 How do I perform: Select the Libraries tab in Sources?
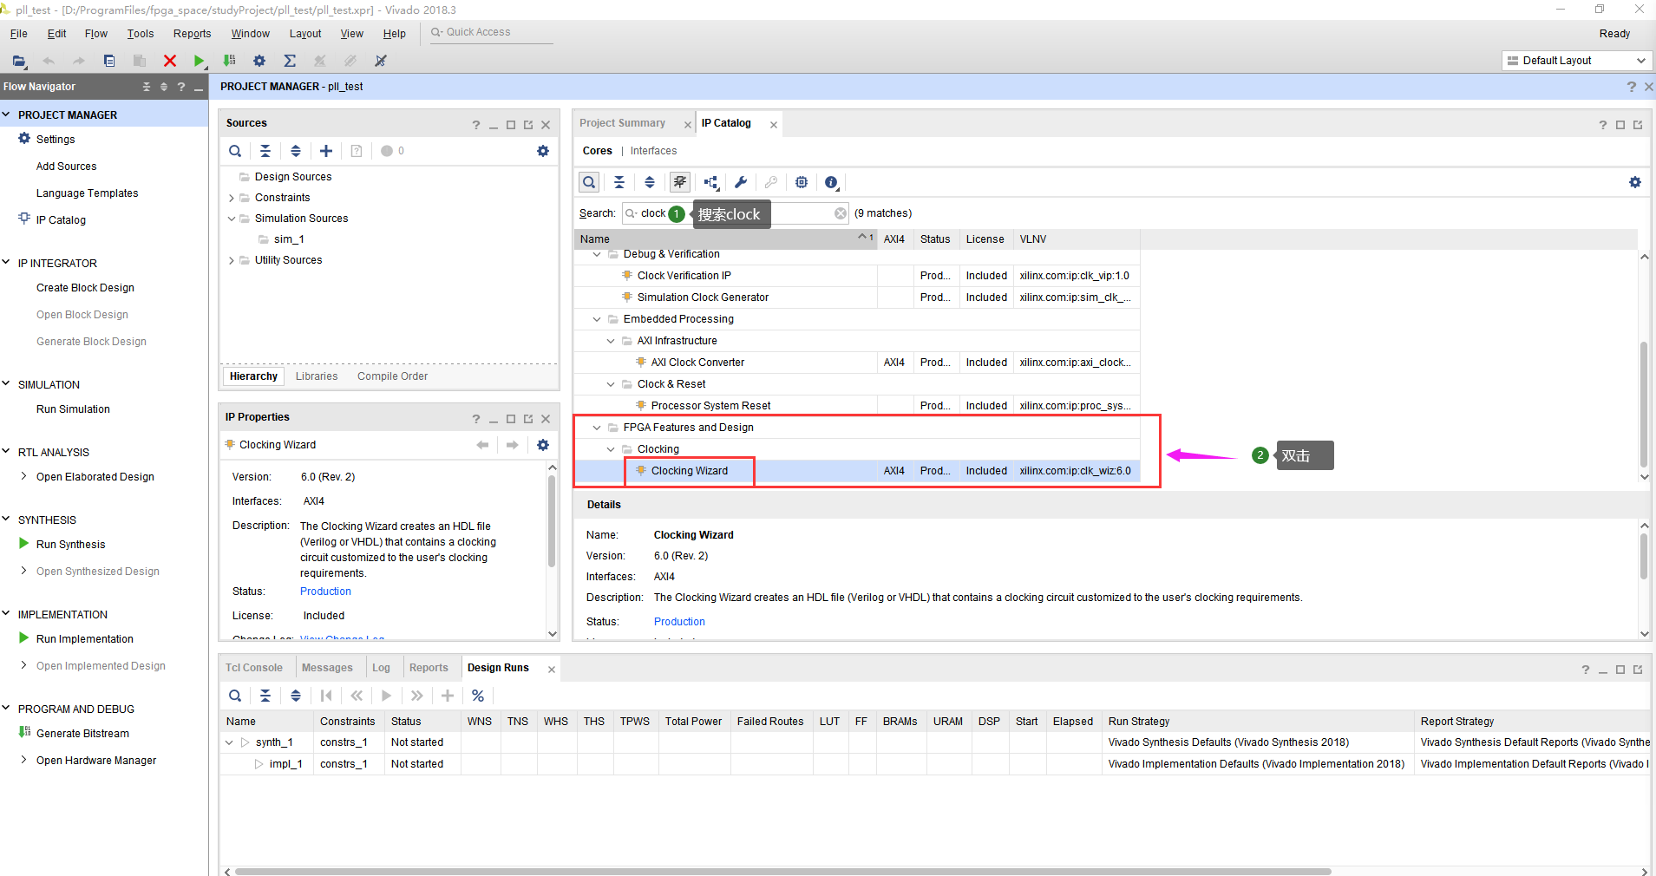317,376
